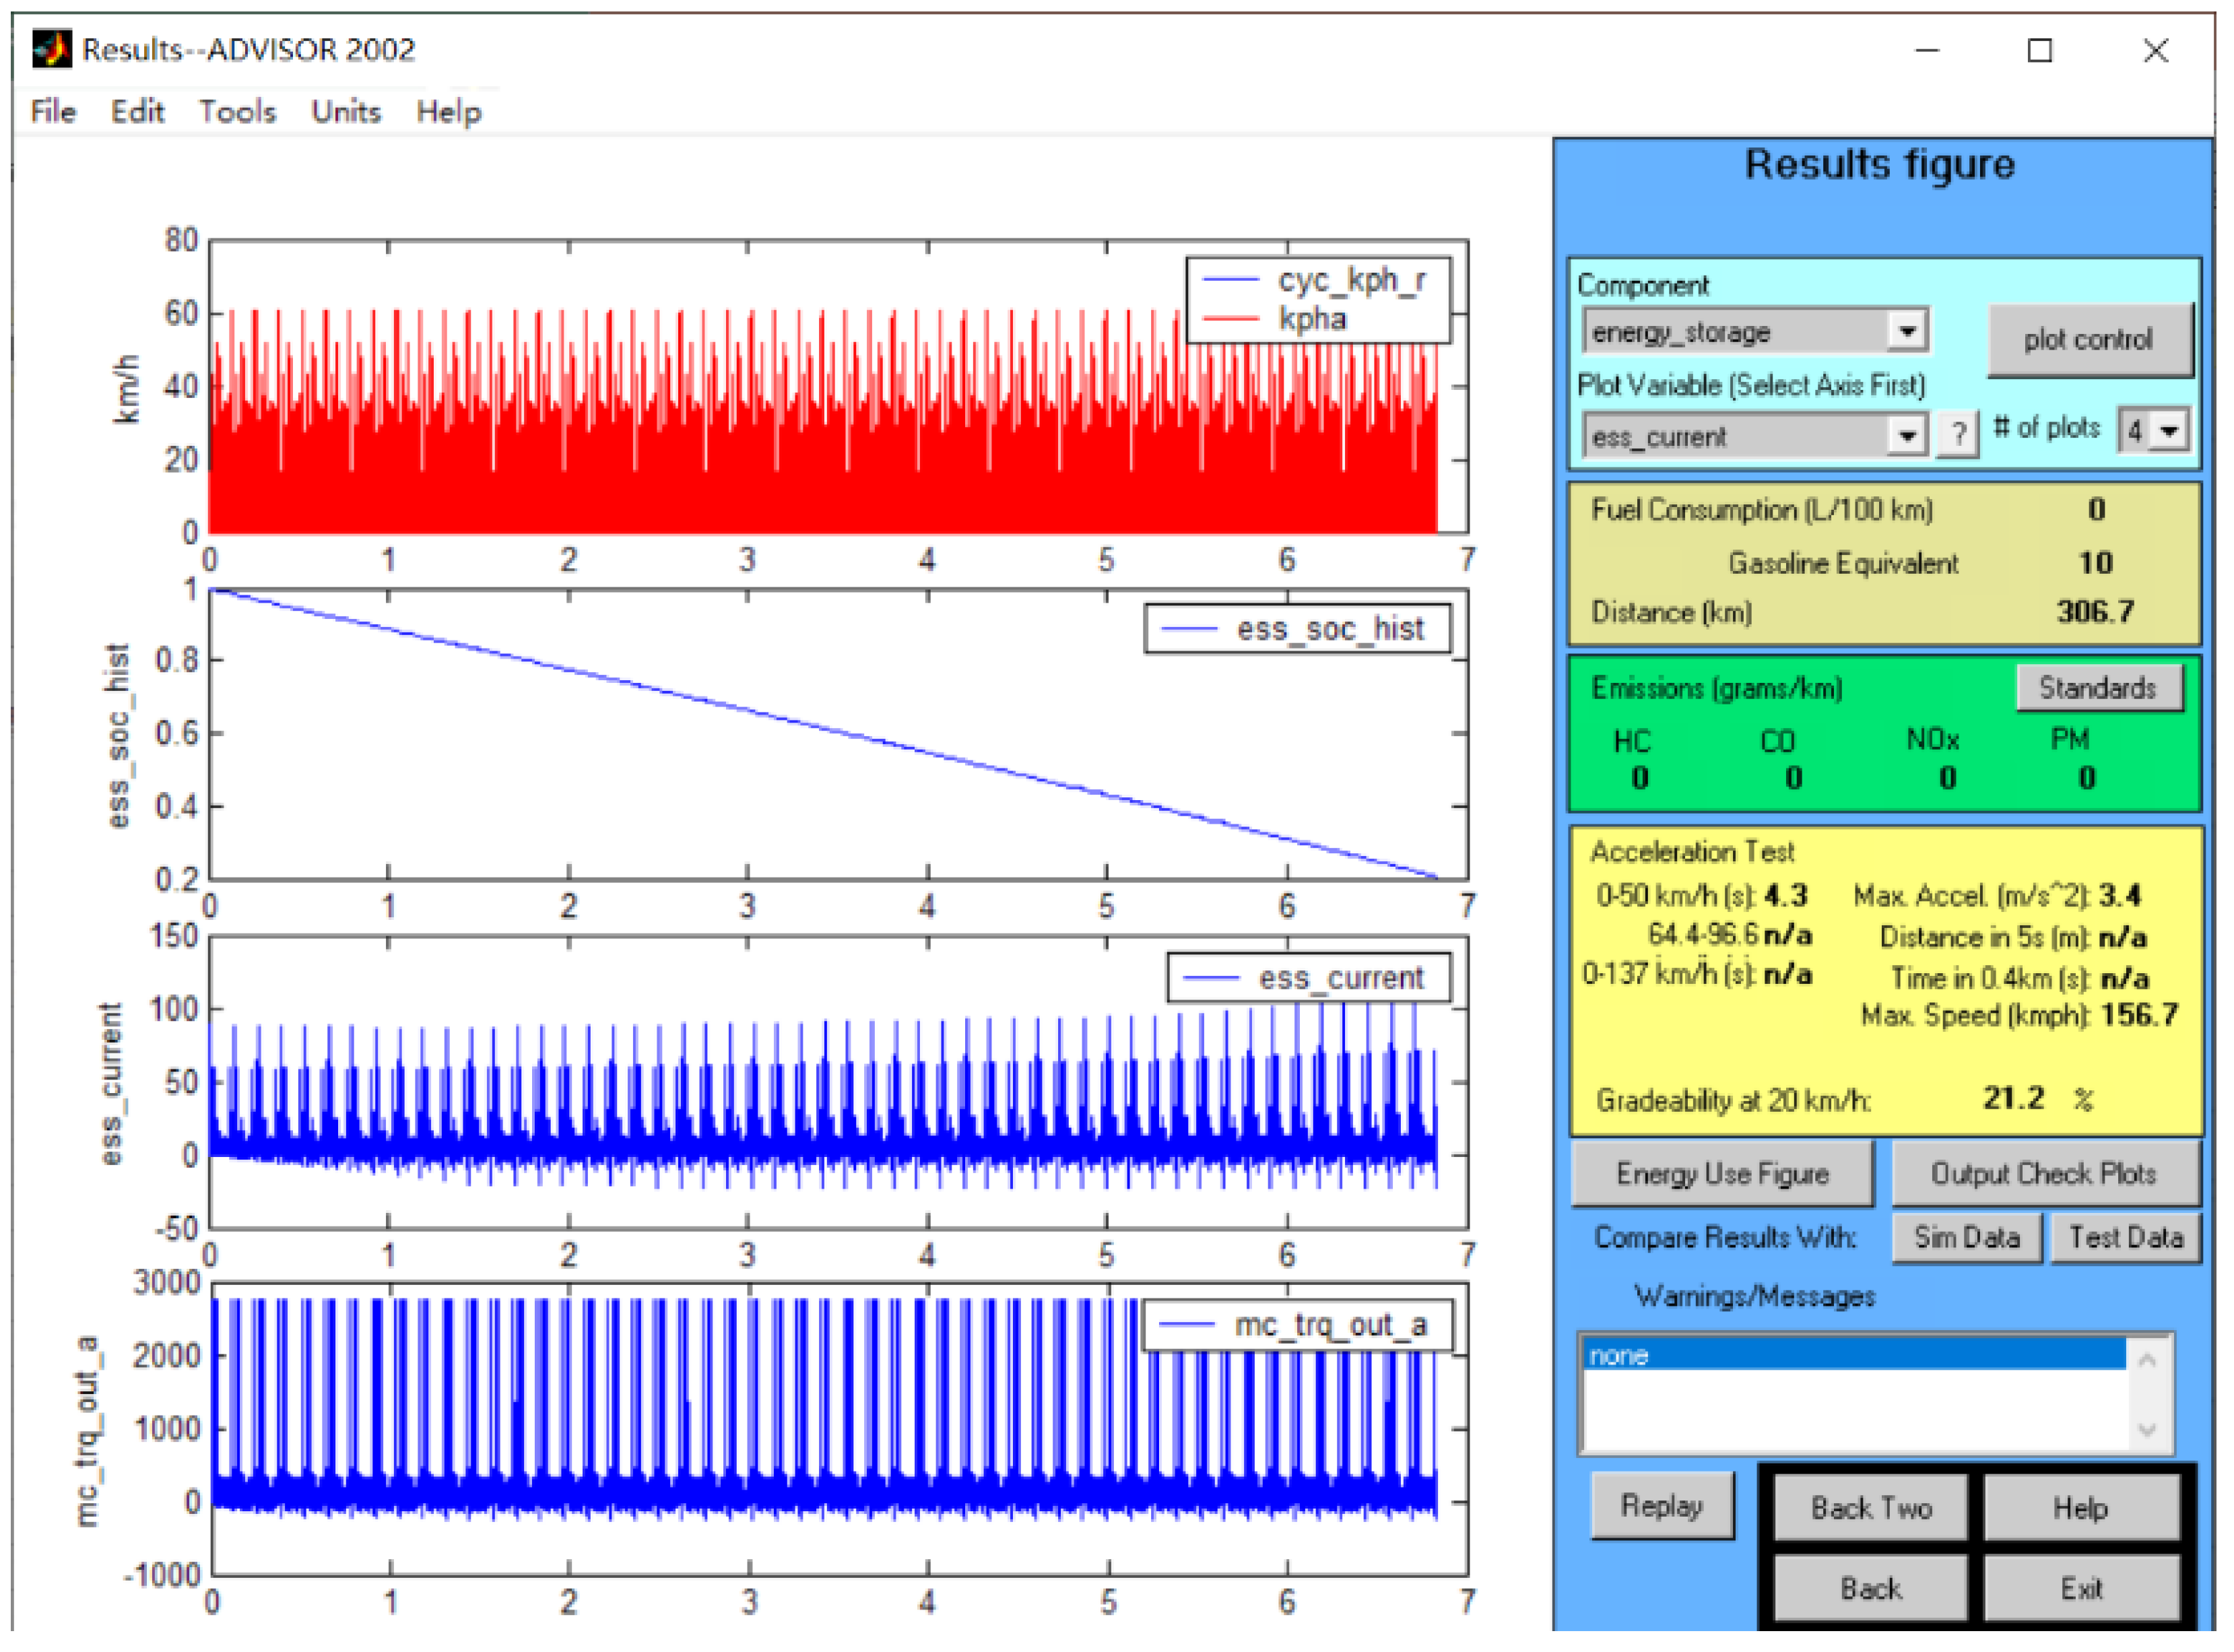Click the question mark help button
This screenshot has height=1652, width=2234.
(x=1957, y=435)
